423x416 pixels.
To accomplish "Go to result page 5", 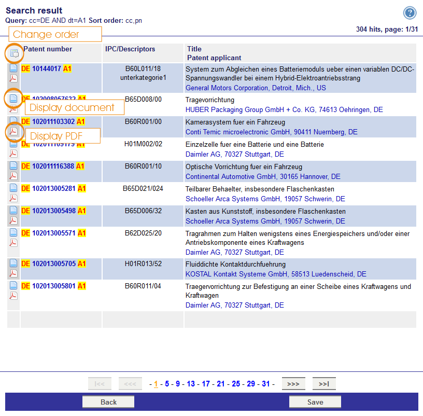I will [x=167, y=384].
